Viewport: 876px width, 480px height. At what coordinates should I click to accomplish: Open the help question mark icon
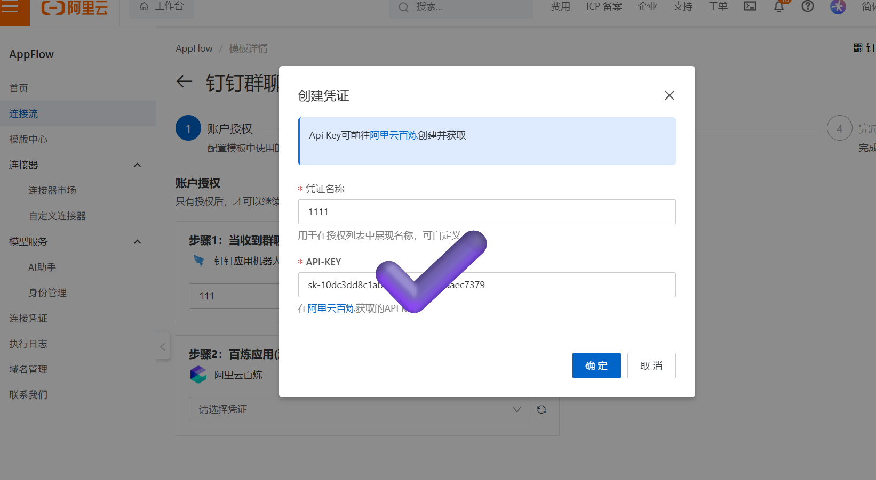[x=808, y=6]
